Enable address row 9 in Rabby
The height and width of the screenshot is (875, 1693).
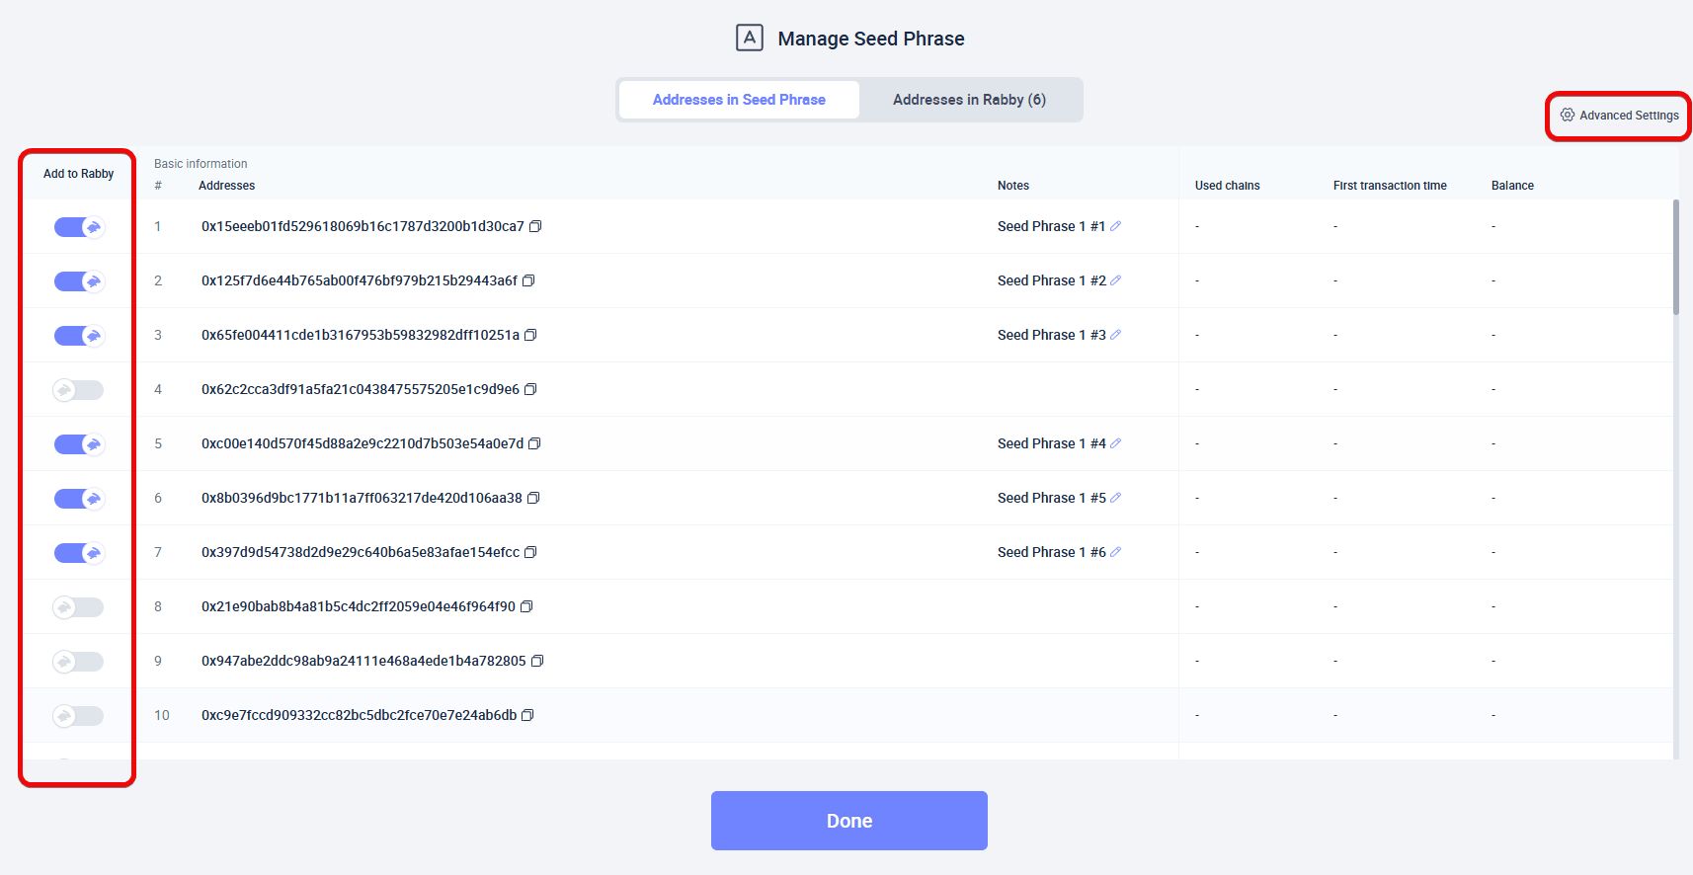(78, 662)
